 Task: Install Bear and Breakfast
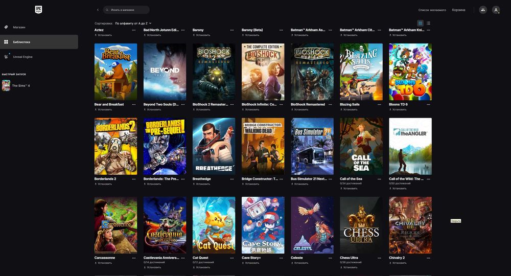click(x=103, y=109)
